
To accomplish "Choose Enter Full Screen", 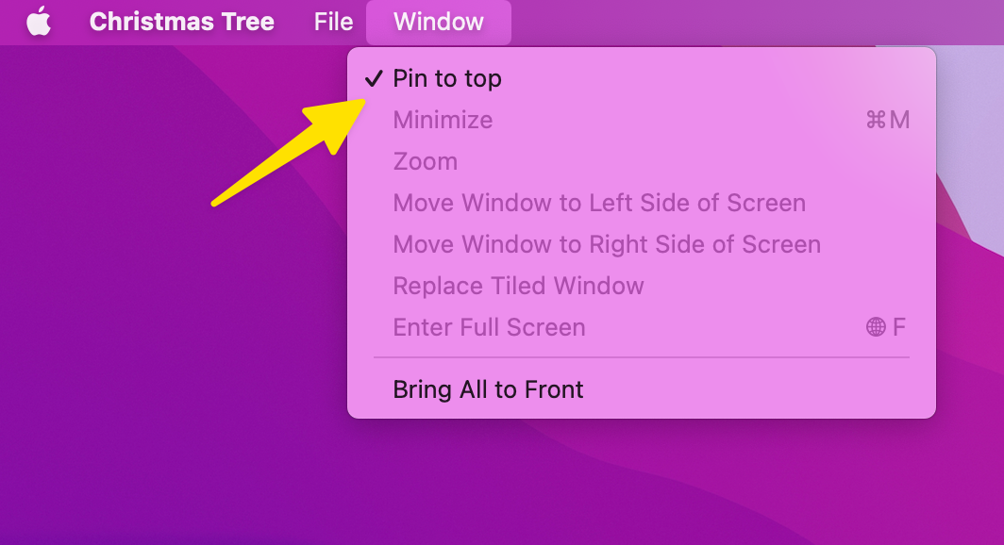I will click(x=489, y=327).
